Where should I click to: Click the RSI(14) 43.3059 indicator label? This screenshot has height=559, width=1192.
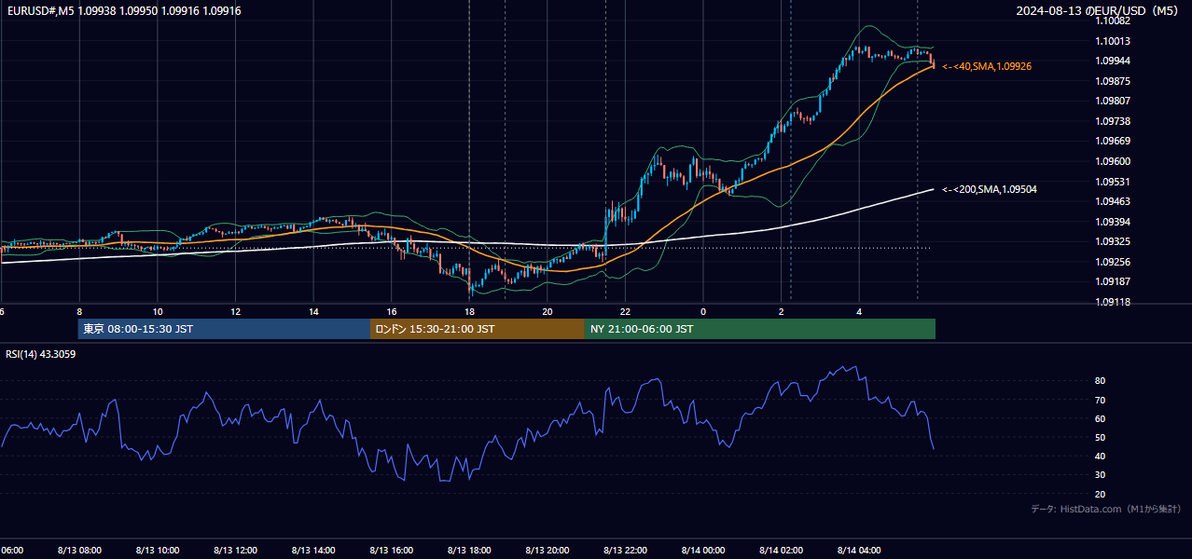click(41, 354)
